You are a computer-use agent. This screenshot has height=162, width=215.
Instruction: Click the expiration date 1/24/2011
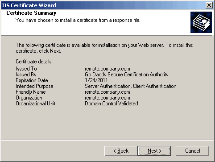[96, 80]
